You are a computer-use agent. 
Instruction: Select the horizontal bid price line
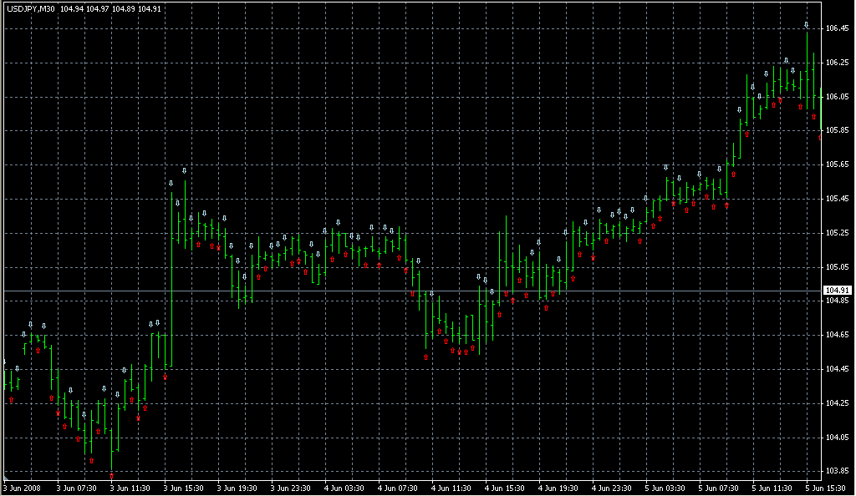point(418,291)
